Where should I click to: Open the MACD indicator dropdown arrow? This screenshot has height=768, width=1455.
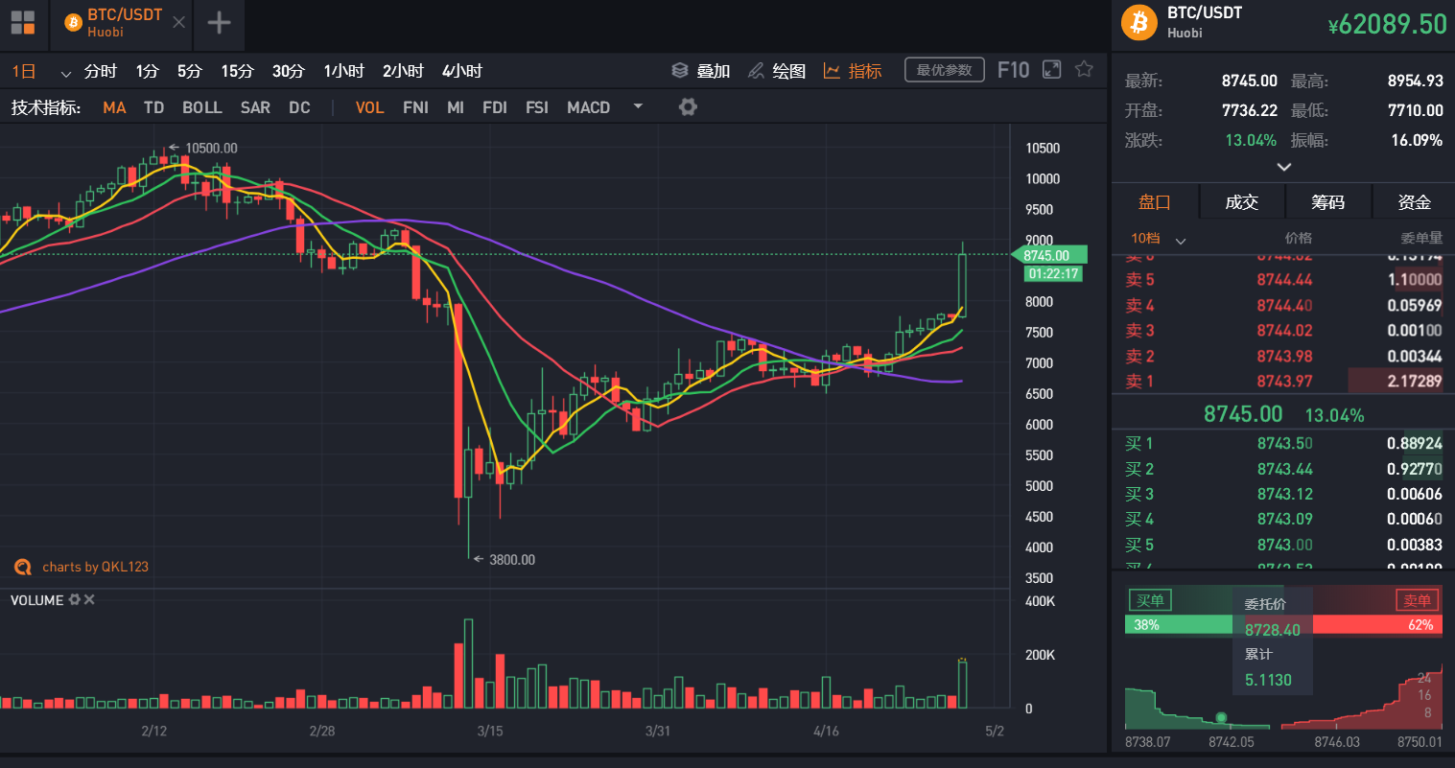pyautogui.click(x=638, y=107)
